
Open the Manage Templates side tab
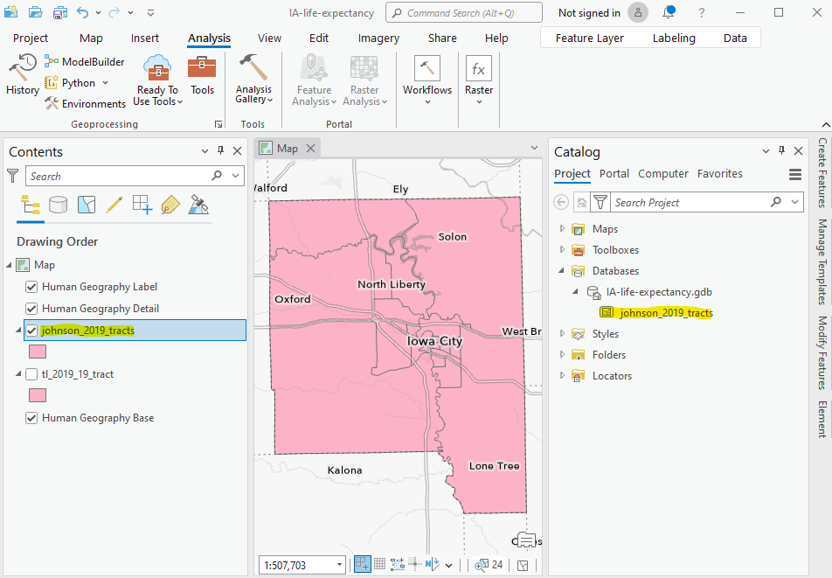click(822, 261)
